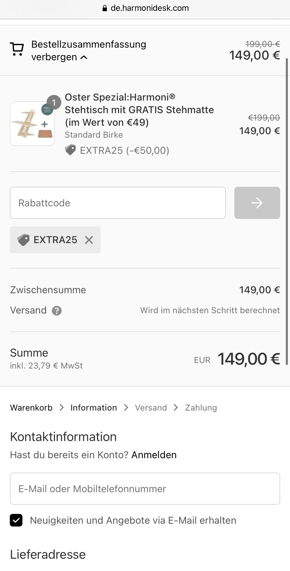The image size is (290, 571).
Task: Click the arrow icon to apply discount code
Action: point(257,202)
